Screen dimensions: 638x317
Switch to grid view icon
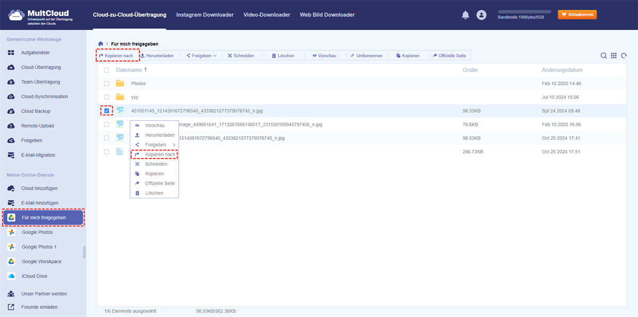click(614, 56)
